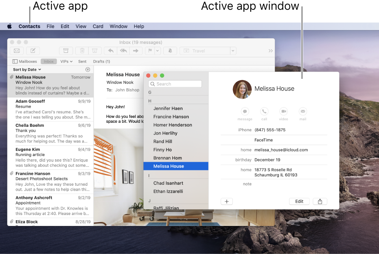Click the Get Mail envelope icon
379x254 pixels.
pyautogui.click(x=17, y=51)
